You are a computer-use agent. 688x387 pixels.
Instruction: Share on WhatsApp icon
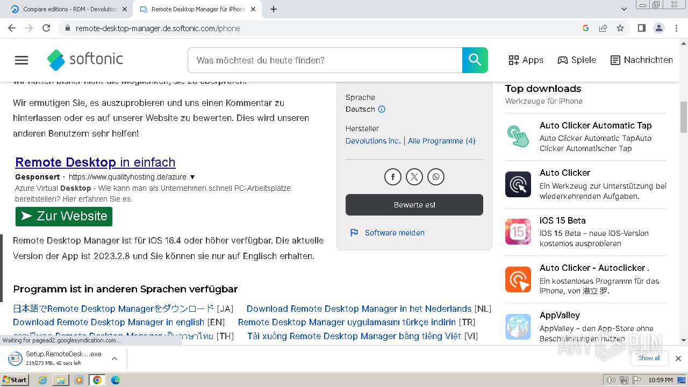[x=436, y=177]
